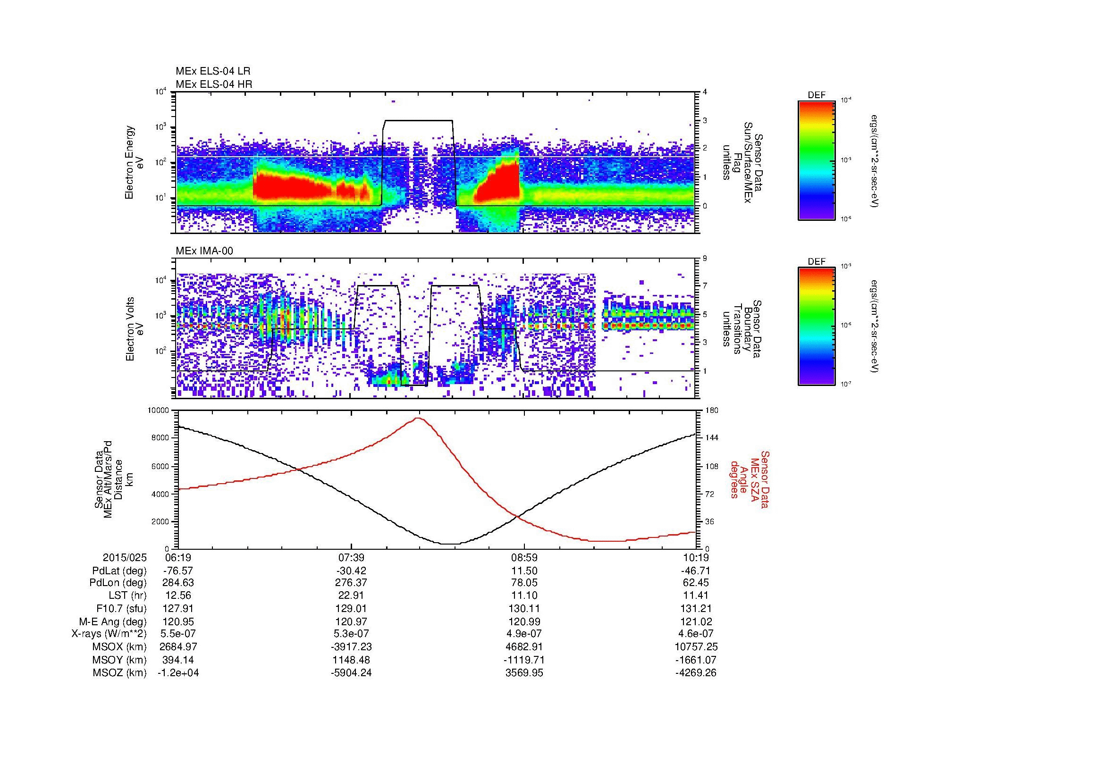The width and height of the screenshot is (1104, 780).
Task: Click MSOX value 10757.25
Action: 697,647
